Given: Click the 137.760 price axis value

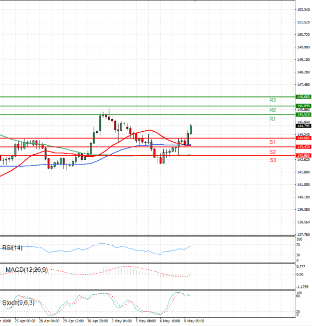Looking at the screenshot, I should tap(304, 235).
